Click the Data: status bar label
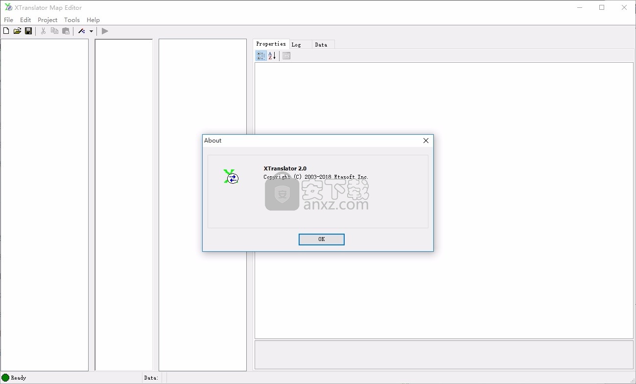Screen dimensions: 636x384 click(151, 378)
